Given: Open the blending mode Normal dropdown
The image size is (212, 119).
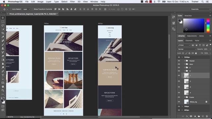Looking at the screenshot, I should tap(187, 49).
